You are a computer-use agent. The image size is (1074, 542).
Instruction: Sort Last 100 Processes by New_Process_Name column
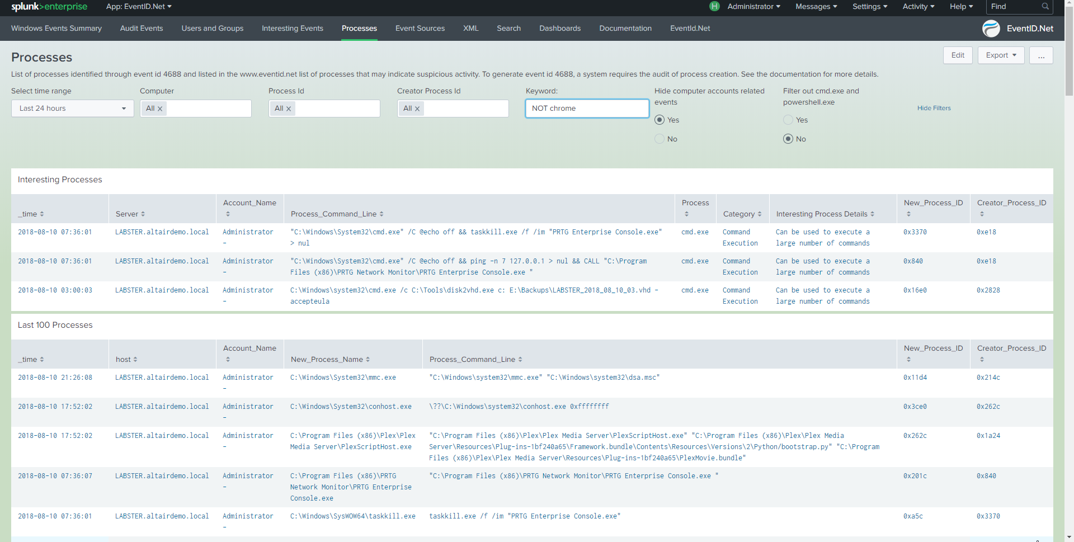click(330, 360)
